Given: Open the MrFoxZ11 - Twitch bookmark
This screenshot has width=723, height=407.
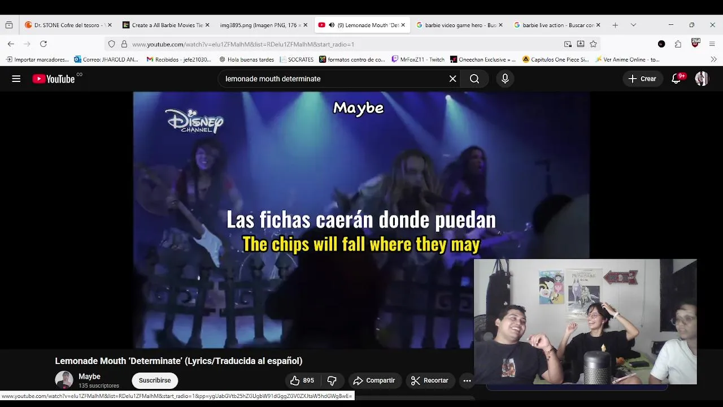Looking at the screenshot, I should click(418, 59).
